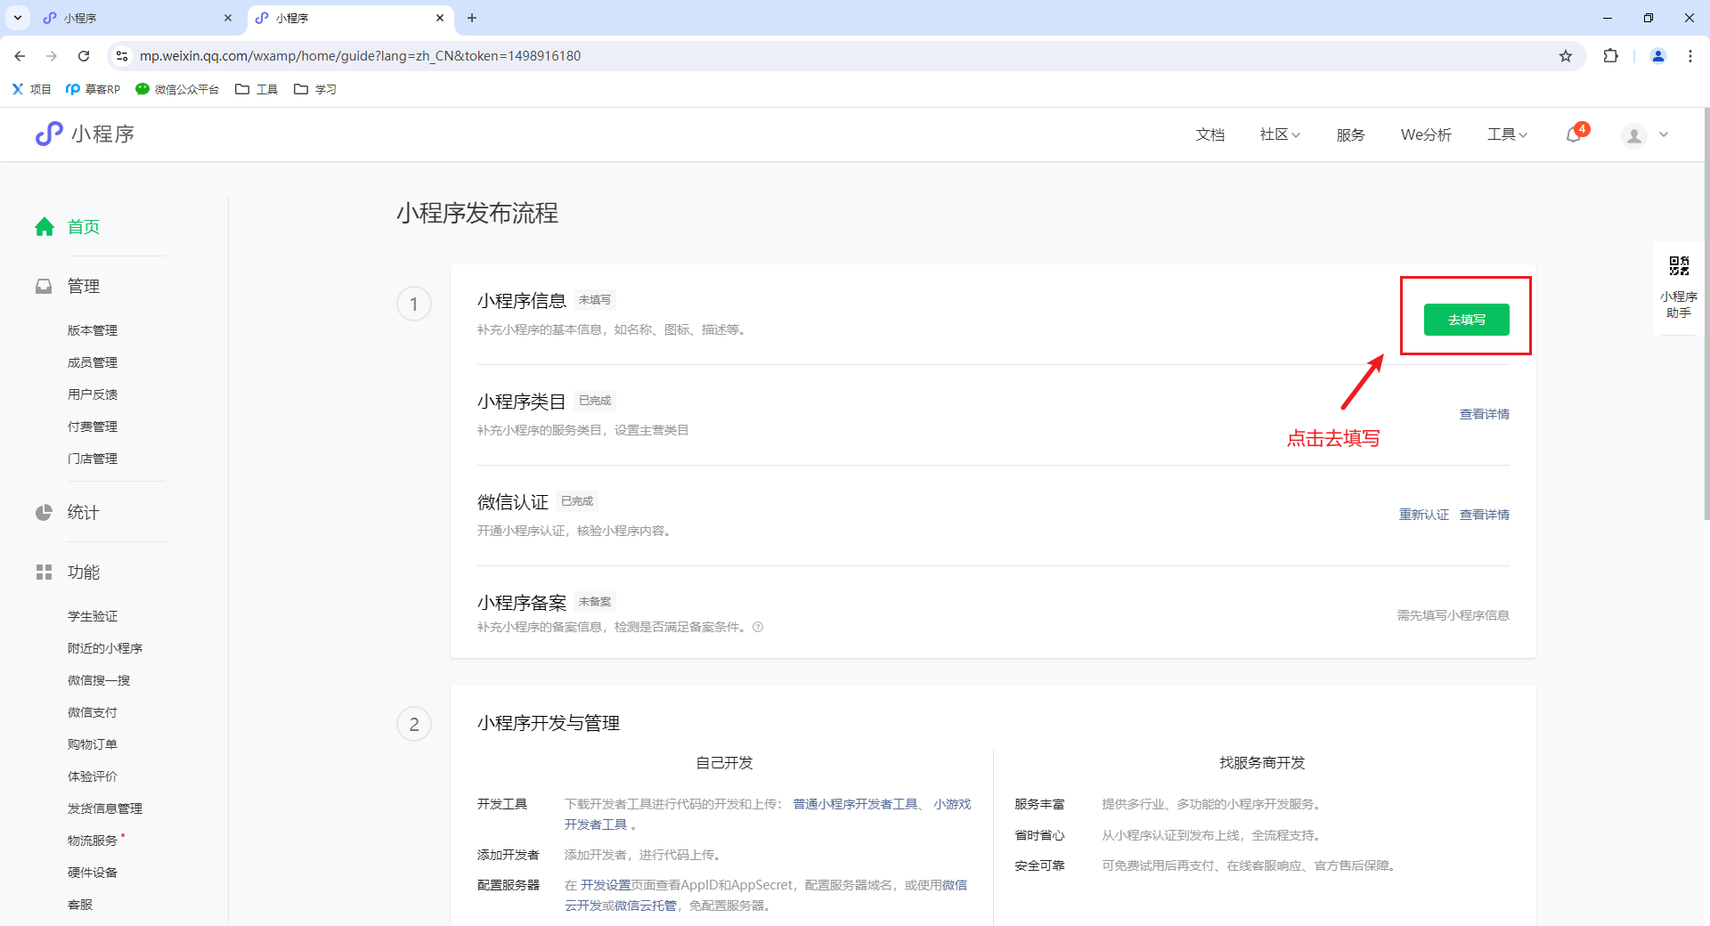Click the page vertical scrollbar

pos(1706,313)
